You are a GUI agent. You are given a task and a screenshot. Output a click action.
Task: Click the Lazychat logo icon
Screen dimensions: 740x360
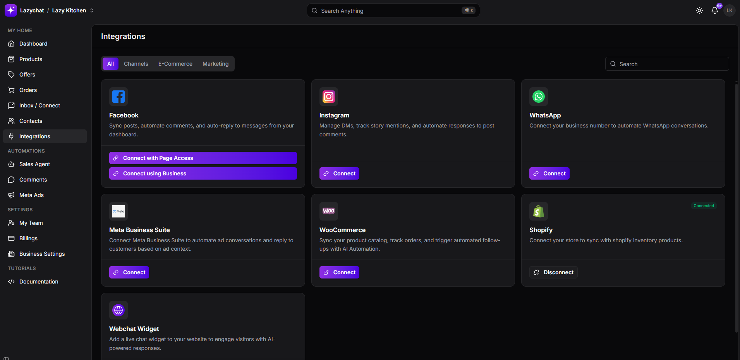pos(10,10)
